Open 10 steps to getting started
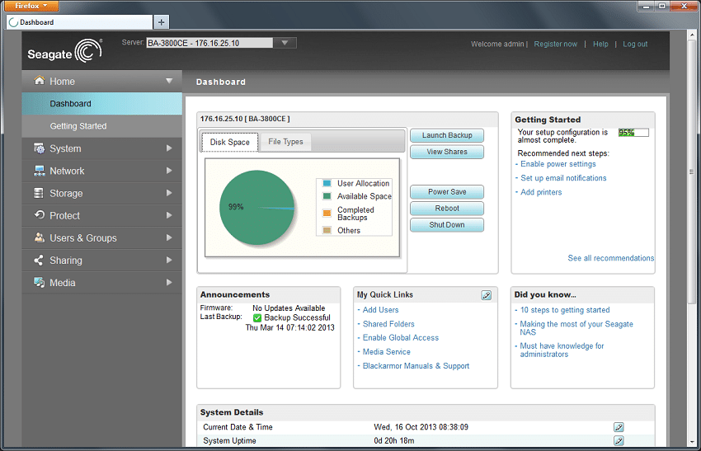Image resolution: width=701 pixels, height=451 pixels. pos(565,310)
